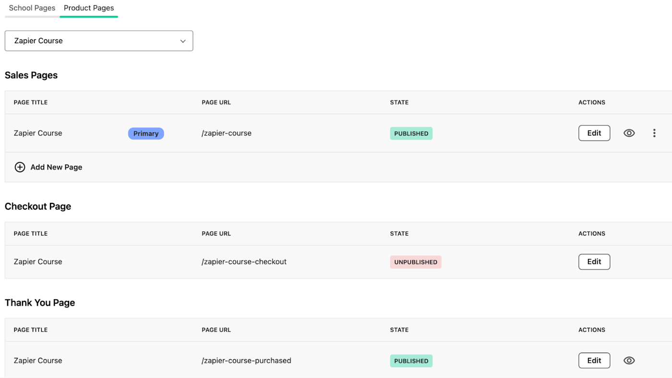Click the Thank You Page section heading

(x=40, y=303)
